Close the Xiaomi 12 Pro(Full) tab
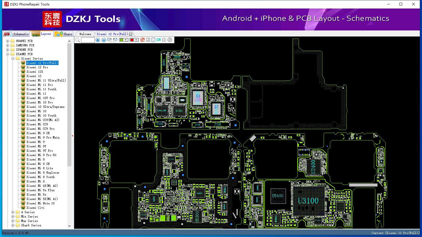Viewport: 422px width, 237px height. point(131,34)
